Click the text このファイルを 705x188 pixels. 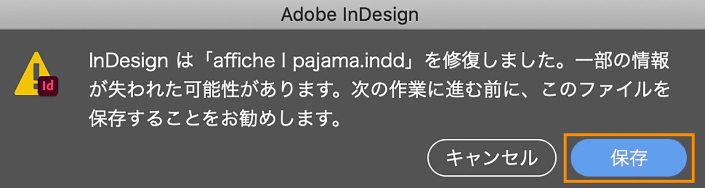pos(606,90)
